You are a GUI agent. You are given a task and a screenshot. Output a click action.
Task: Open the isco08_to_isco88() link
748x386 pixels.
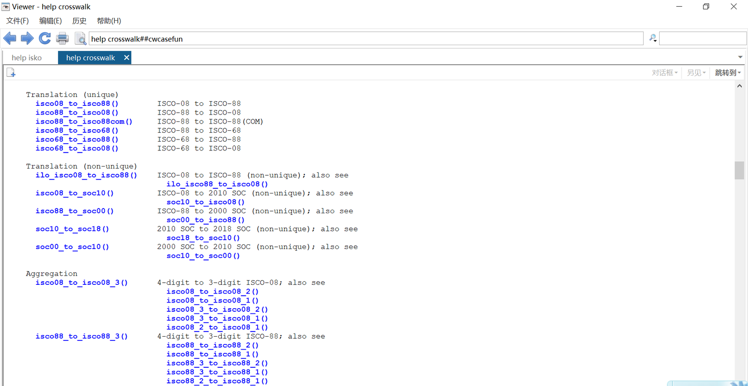pos(77,103)
